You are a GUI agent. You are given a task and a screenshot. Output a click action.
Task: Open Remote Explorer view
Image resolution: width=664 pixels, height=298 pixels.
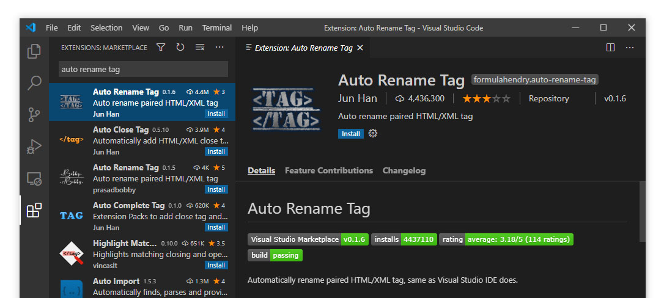point(34,178)
